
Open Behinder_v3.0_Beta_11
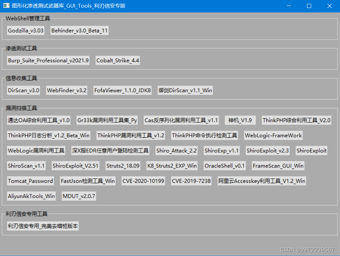80,31
